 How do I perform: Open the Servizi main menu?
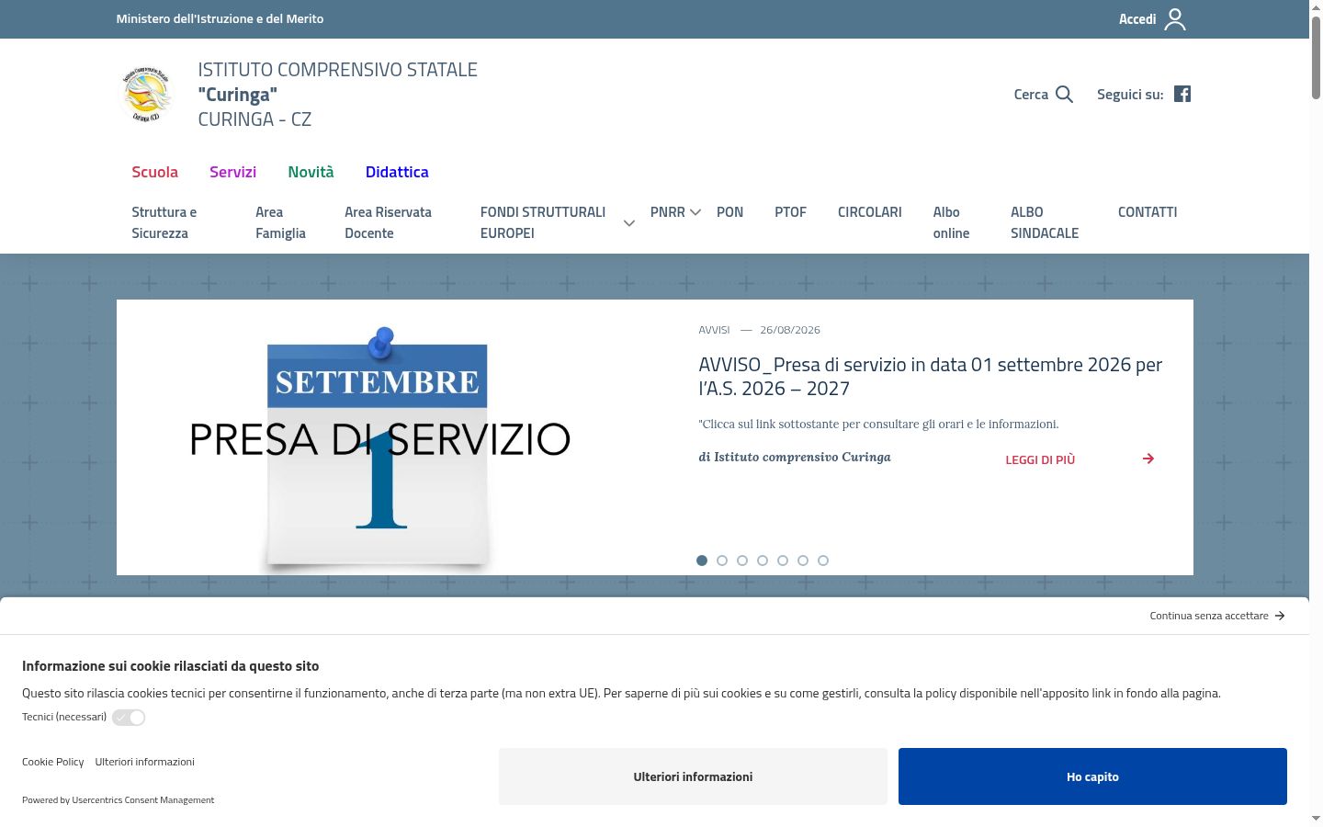point(232,172)
